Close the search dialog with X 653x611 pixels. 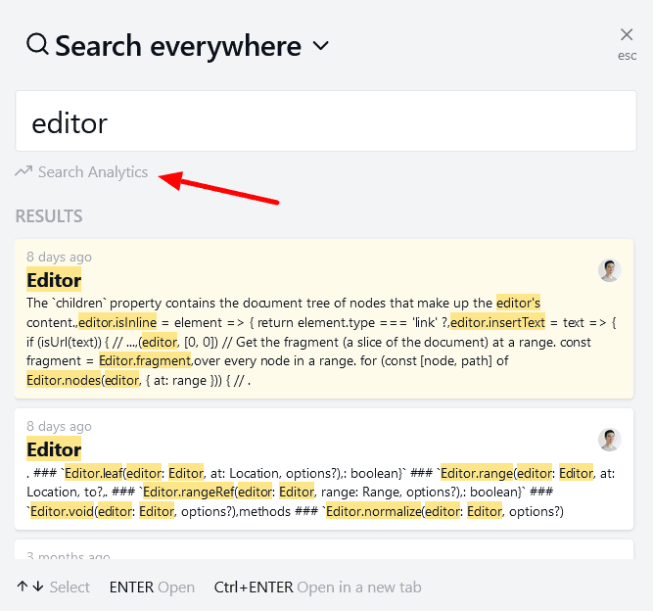(627, 35)
